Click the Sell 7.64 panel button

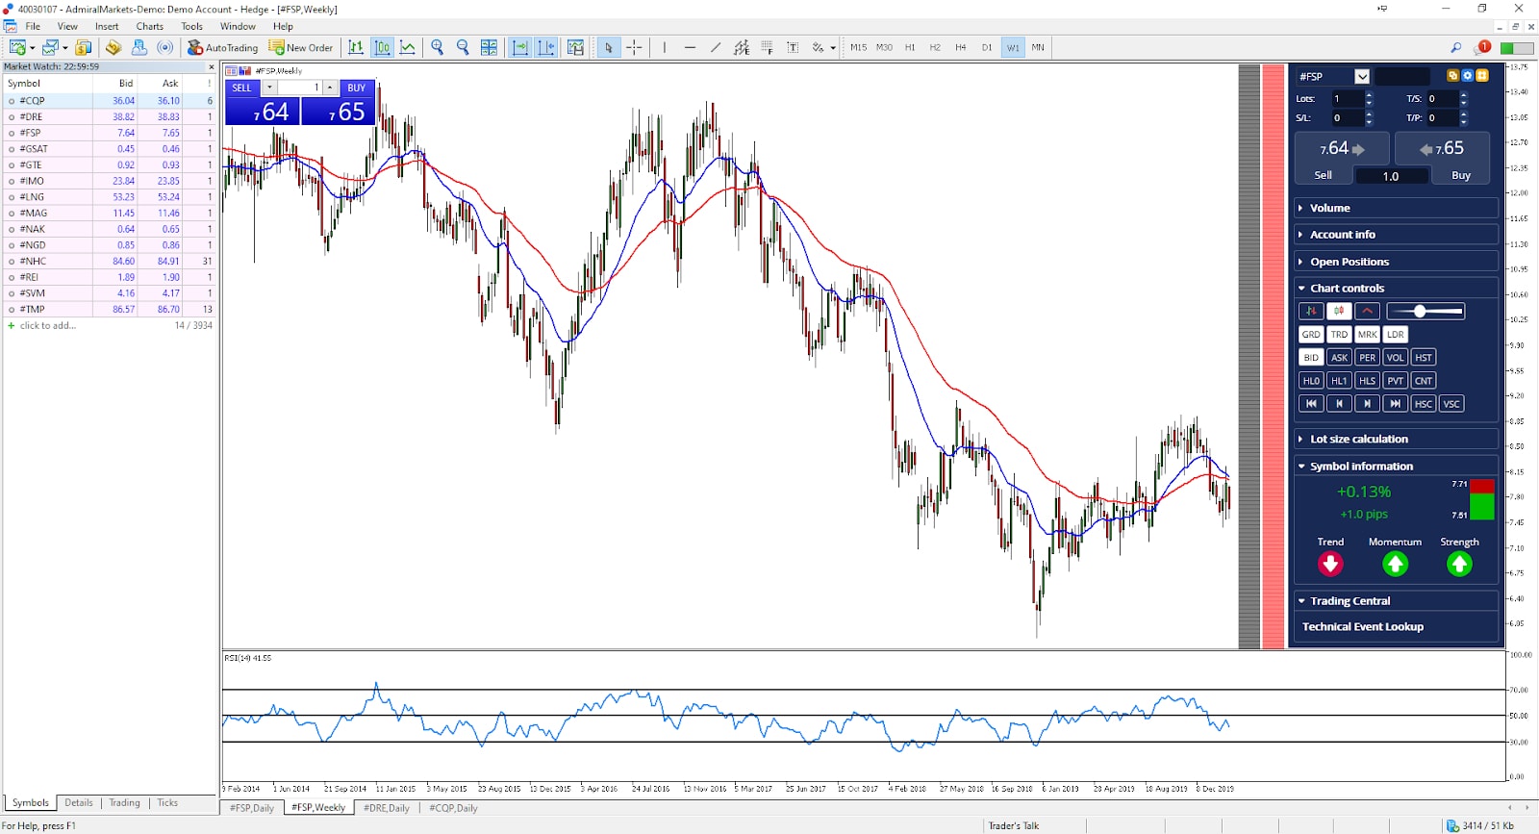point(1342,158)
